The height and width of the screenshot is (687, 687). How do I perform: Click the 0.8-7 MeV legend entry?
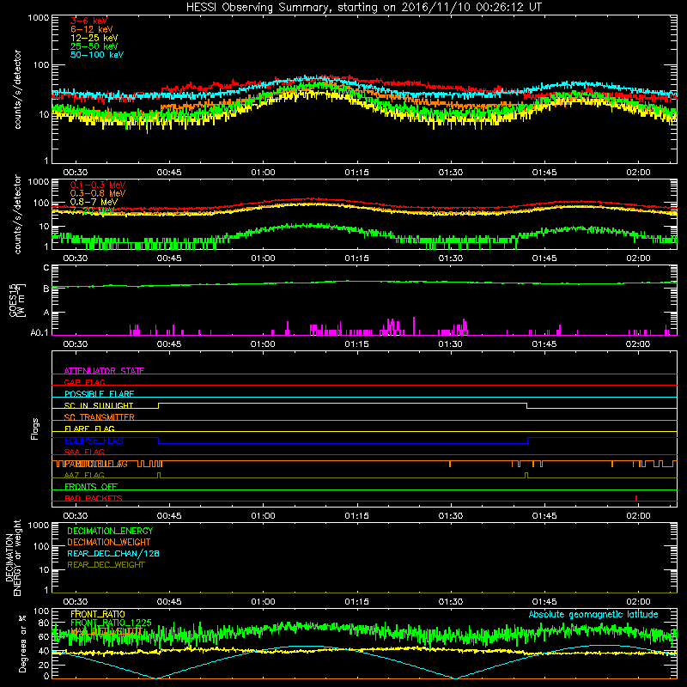(94, 202)
